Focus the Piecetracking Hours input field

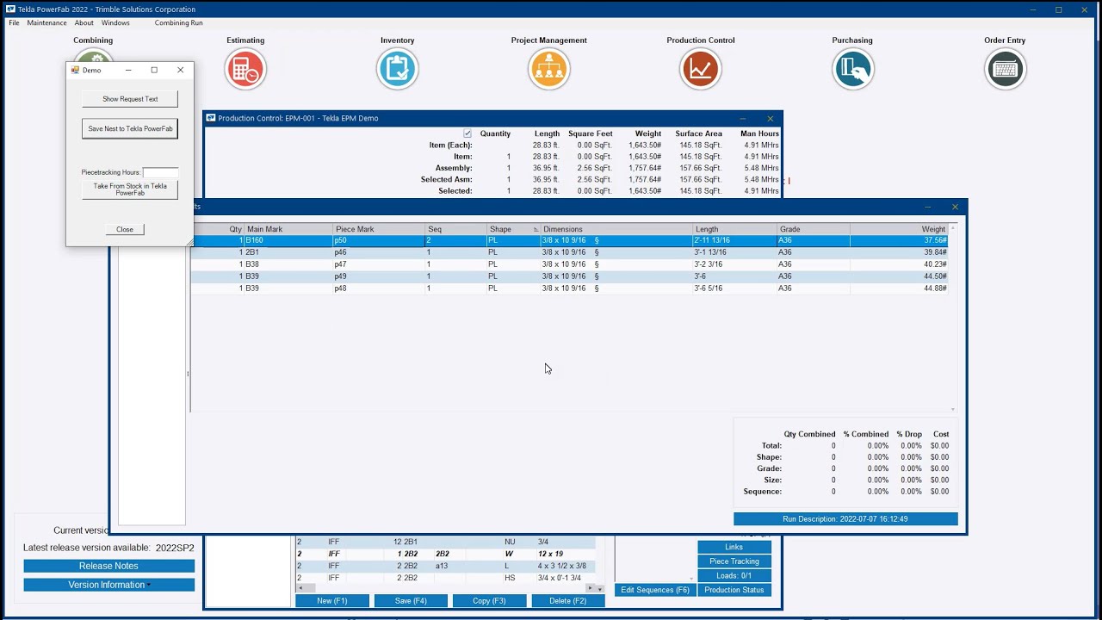tap(160, 172)
